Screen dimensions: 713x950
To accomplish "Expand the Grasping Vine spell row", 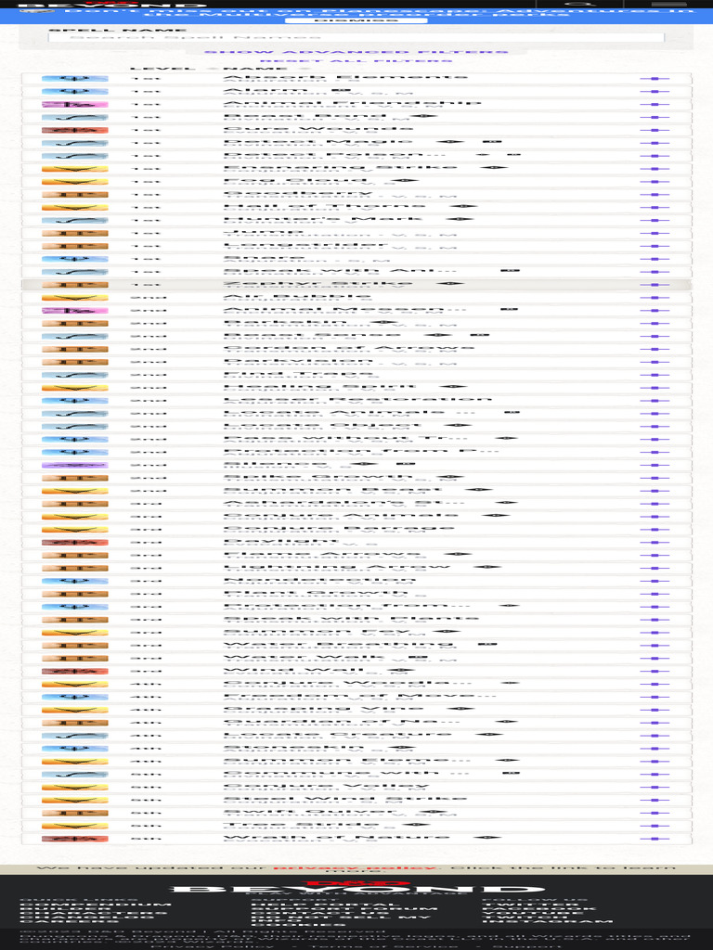I will tap(655, 710).
